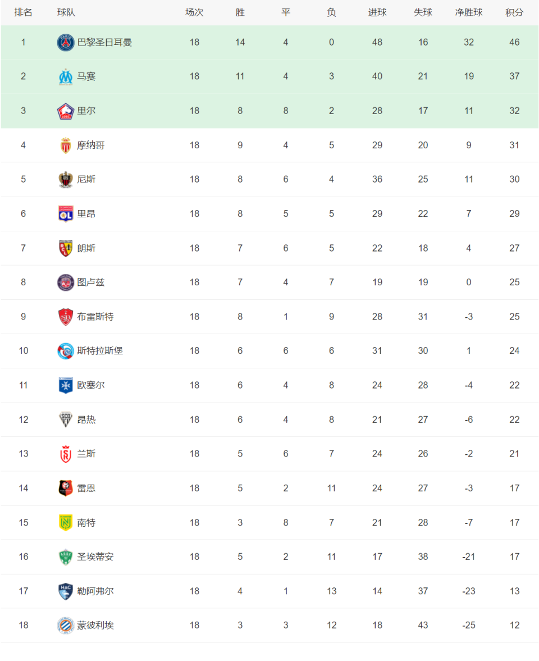Sort by the 积分 points column header

514,13
